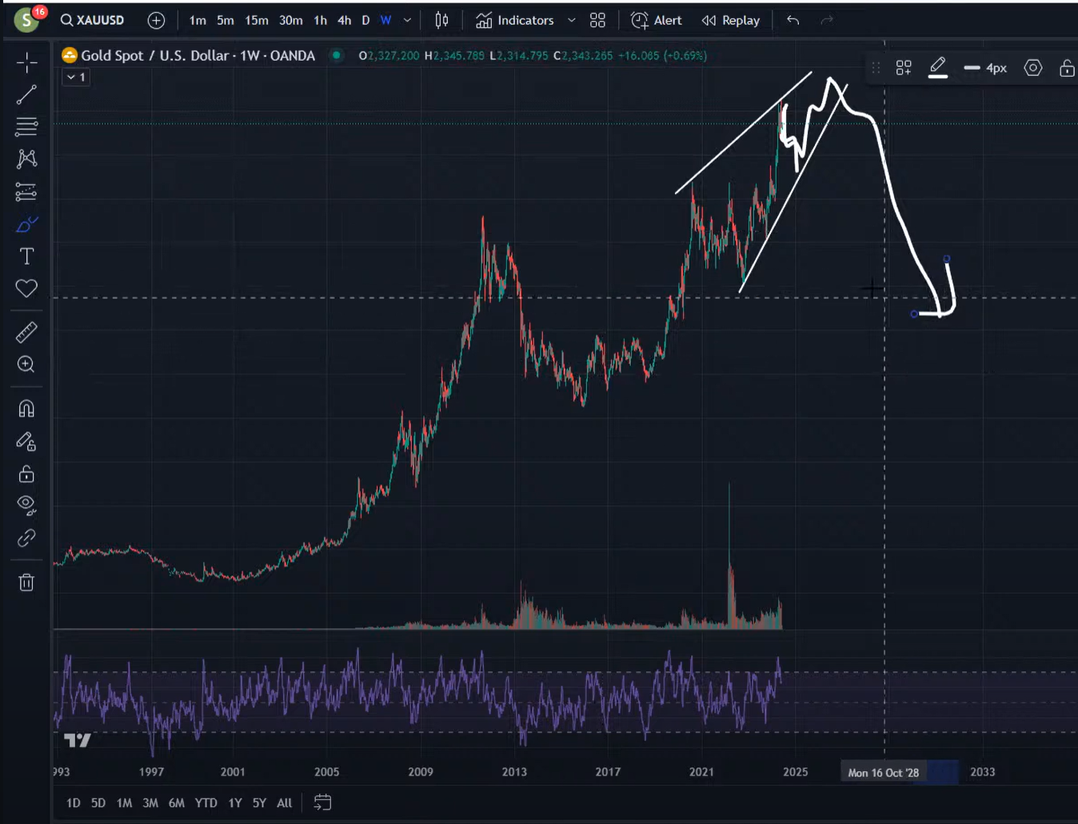Click the 2025 label on time axis
Screen dimensions: 1078x824
coord(795,772)
